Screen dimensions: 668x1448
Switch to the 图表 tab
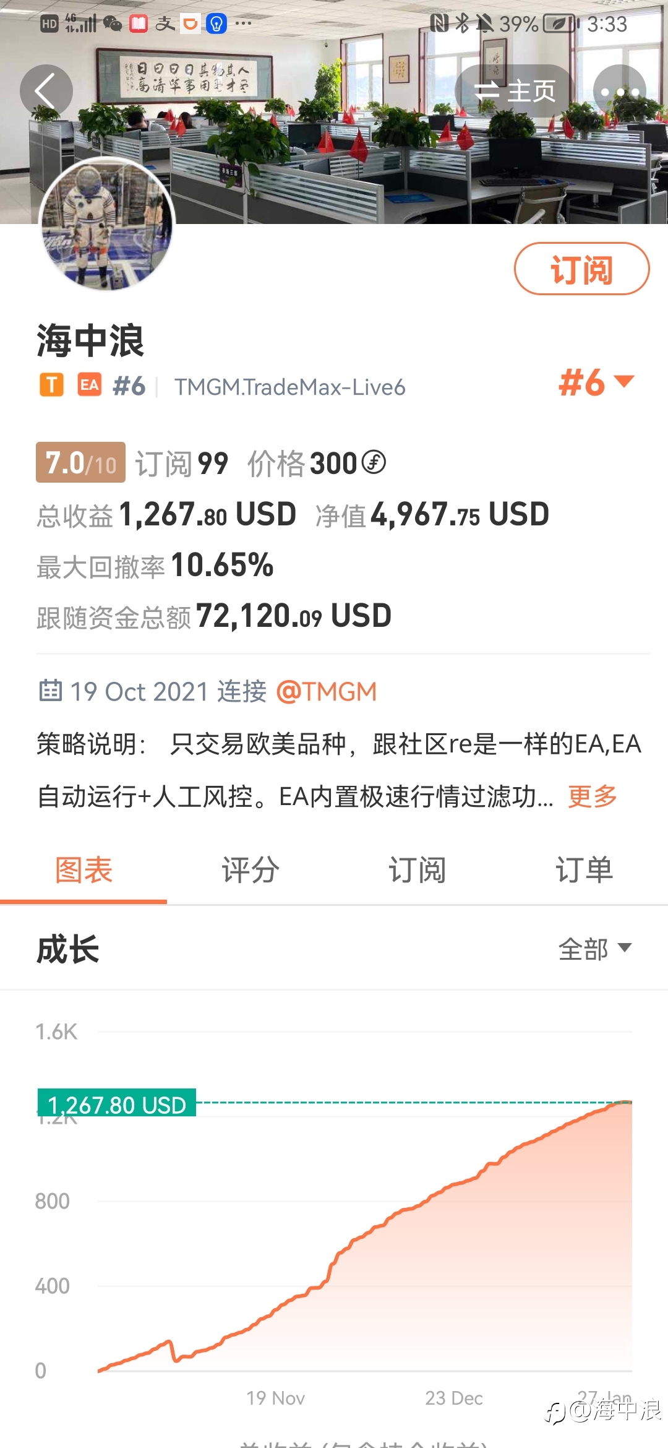pyautogui.click(x=83, y=870)
